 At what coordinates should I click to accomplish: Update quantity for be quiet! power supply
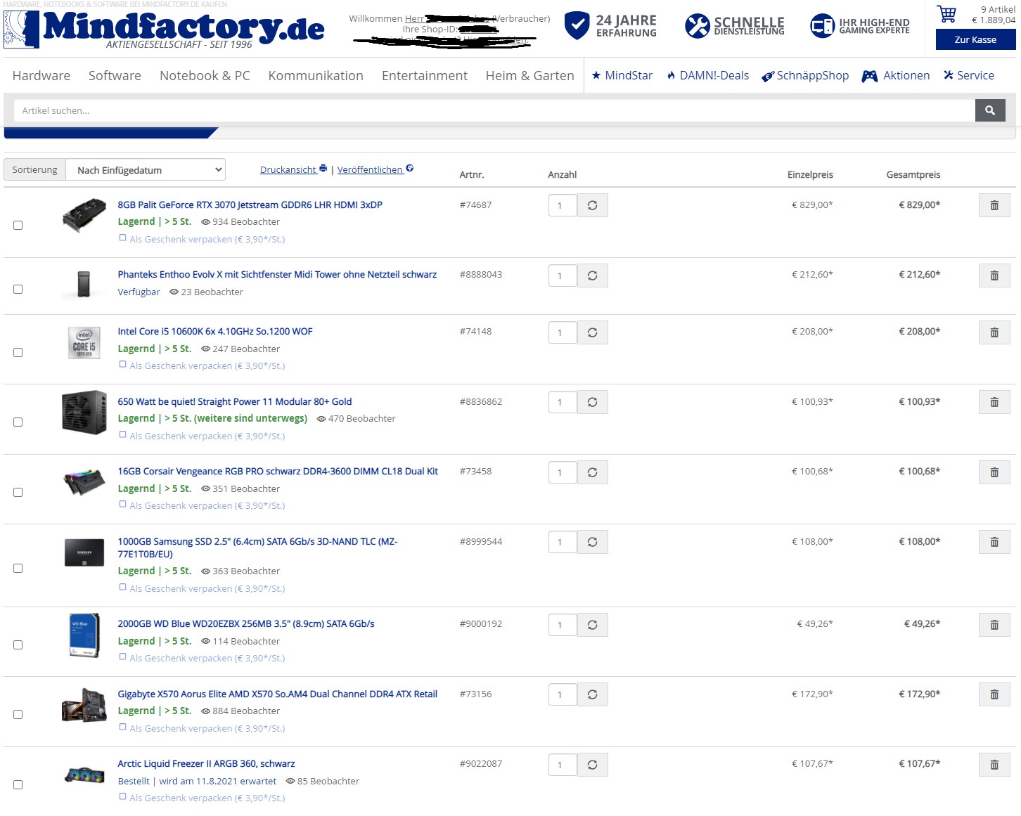pyautogui.click(x=593, y=402)
